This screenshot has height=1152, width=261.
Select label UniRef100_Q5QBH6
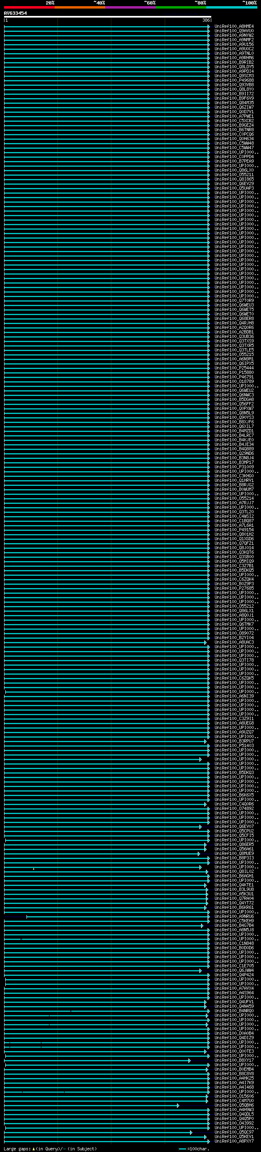click(234, 1105)
